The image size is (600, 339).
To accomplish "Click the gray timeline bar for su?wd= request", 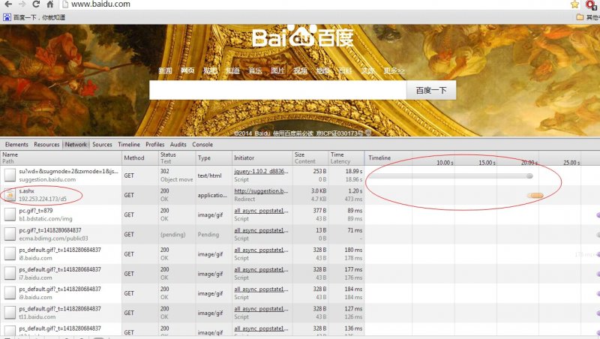I will pos(450,176).
